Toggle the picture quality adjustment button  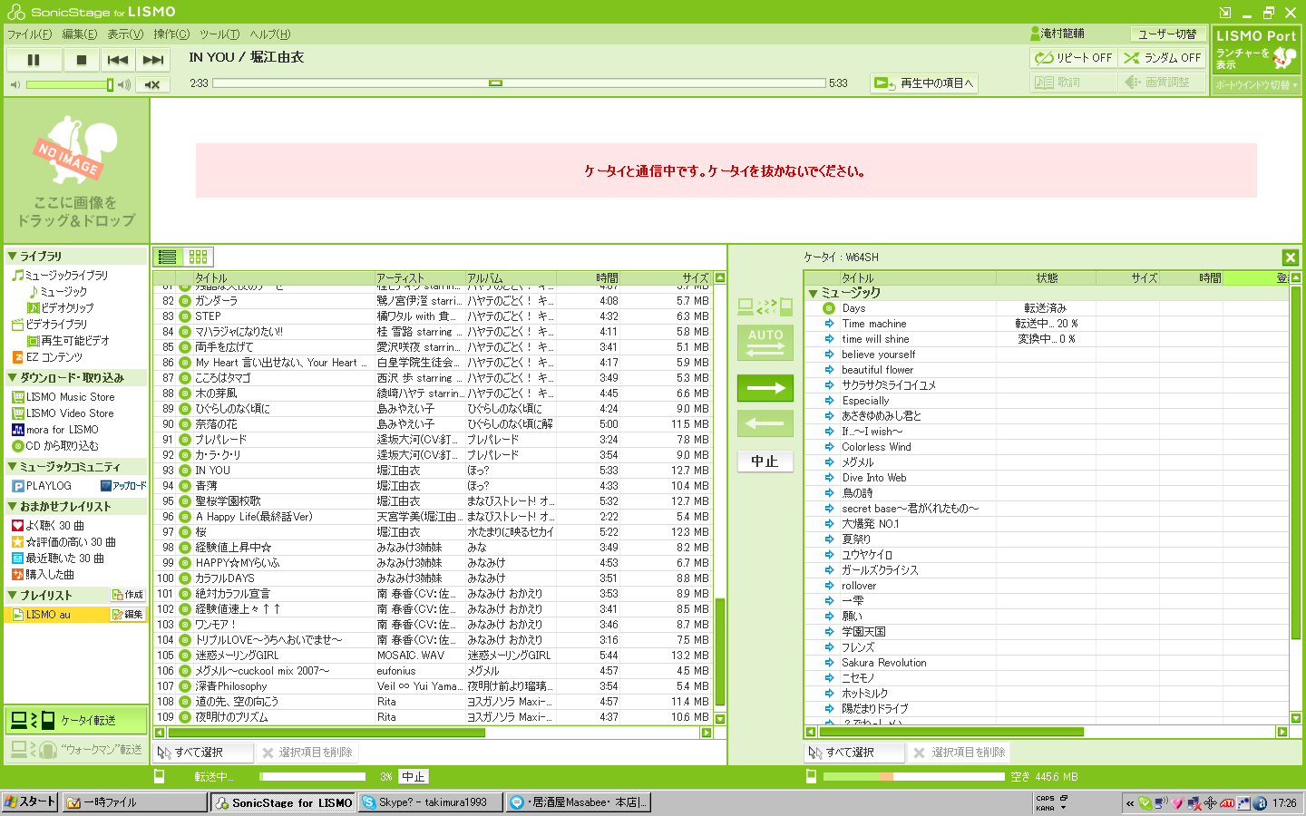click(x=1162, y=83)
